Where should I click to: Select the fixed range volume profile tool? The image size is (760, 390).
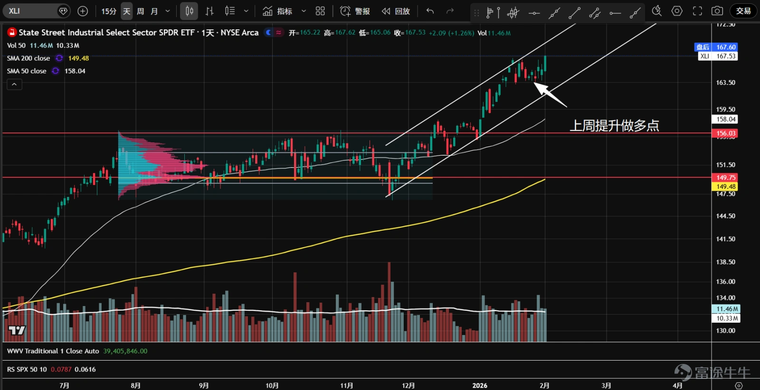(493, 13)
